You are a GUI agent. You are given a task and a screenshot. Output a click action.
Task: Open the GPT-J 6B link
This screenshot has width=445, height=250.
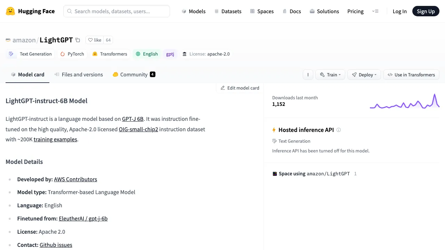133,119
